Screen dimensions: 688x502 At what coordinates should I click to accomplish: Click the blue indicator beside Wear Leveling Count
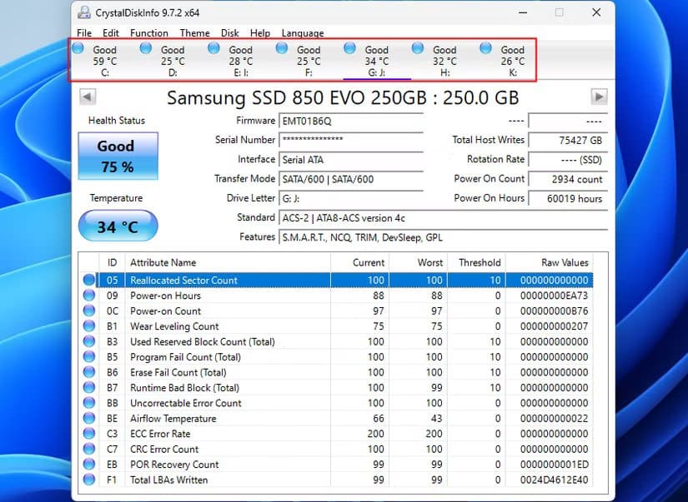coord(89,326)
